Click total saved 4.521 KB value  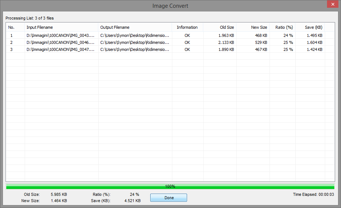[133, 201]
